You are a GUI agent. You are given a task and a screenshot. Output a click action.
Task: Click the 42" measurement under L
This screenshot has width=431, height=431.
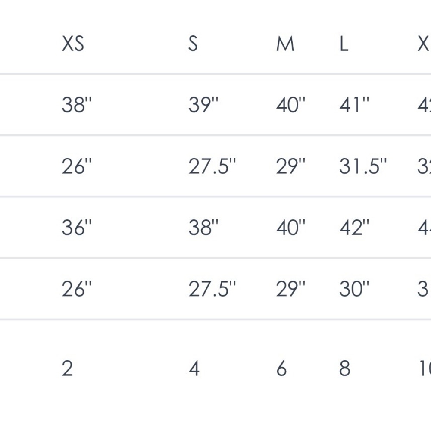point(354,228)
